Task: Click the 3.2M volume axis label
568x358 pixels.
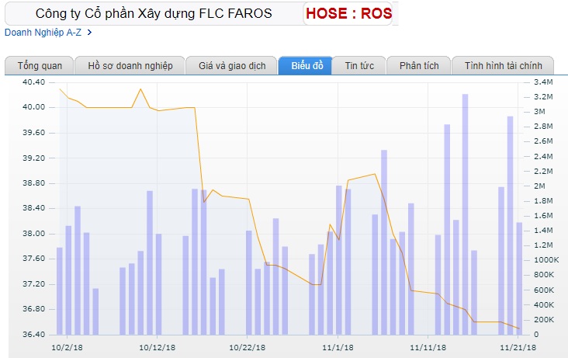Action: [543, 96]
